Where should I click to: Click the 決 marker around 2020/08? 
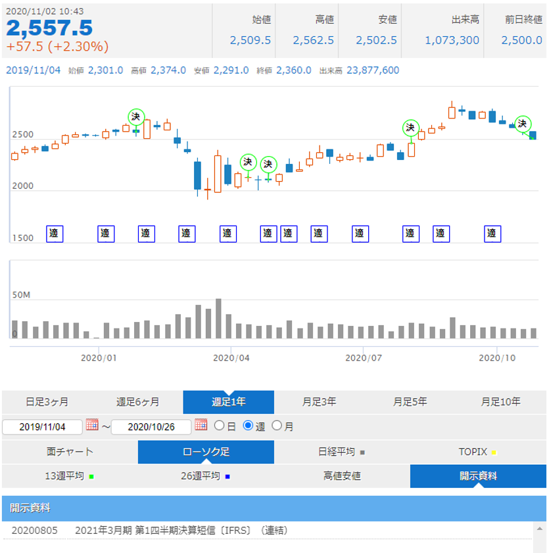coord(410,129)
